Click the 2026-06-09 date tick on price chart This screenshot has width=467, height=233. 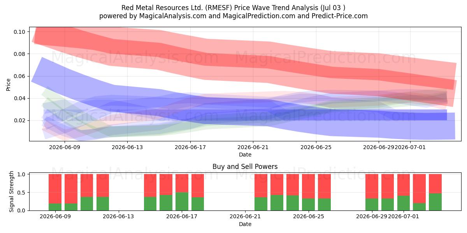[x=64, y=147]
